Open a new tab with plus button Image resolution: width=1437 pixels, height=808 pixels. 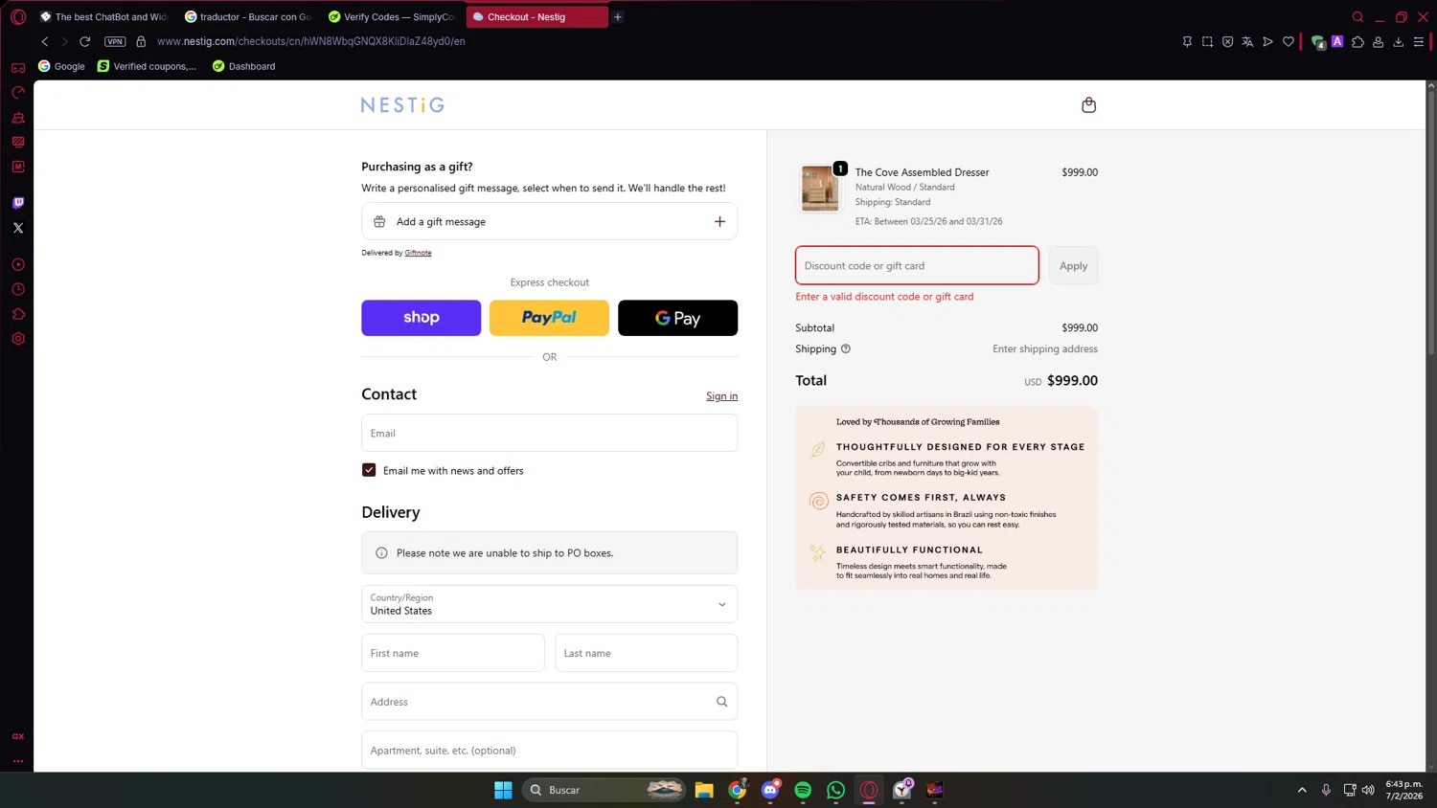click(618, 17)
